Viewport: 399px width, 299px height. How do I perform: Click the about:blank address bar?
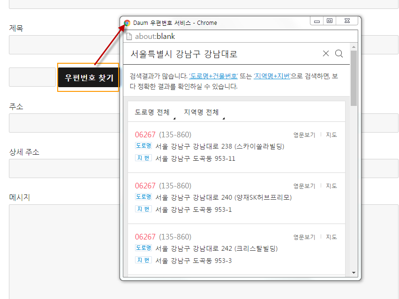(241, 37)
